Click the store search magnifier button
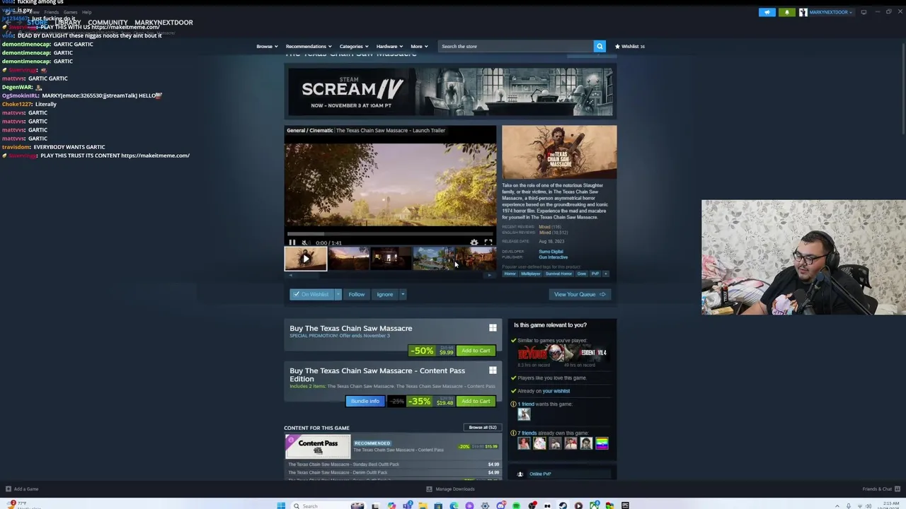 [600, 46]
